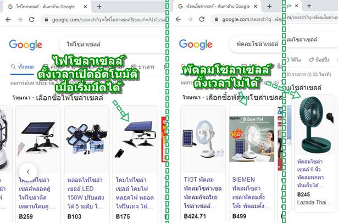Viewport: 338px width, 223px height.
Task: Open a new tab in the middle browser
Action: coord(269,7)
